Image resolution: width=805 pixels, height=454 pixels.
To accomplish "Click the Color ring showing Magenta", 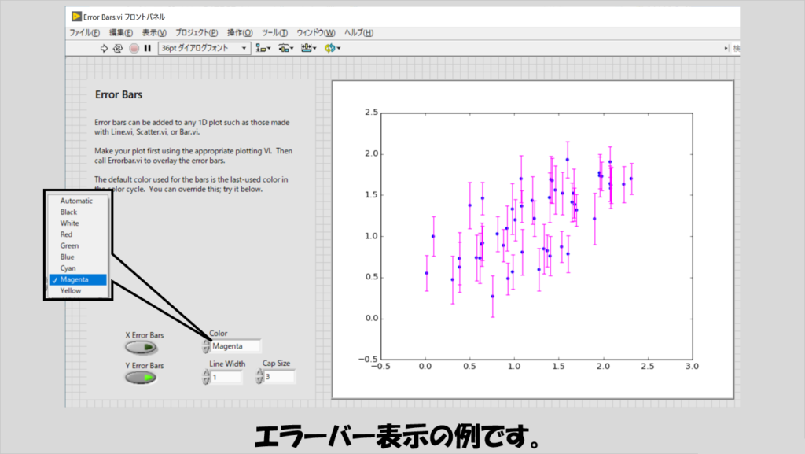I will click(x=234, y=346).
